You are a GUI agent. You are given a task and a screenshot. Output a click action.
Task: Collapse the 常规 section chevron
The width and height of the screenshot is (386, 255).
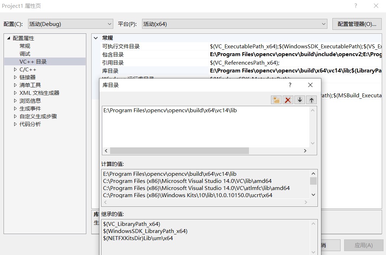[95, 38]
